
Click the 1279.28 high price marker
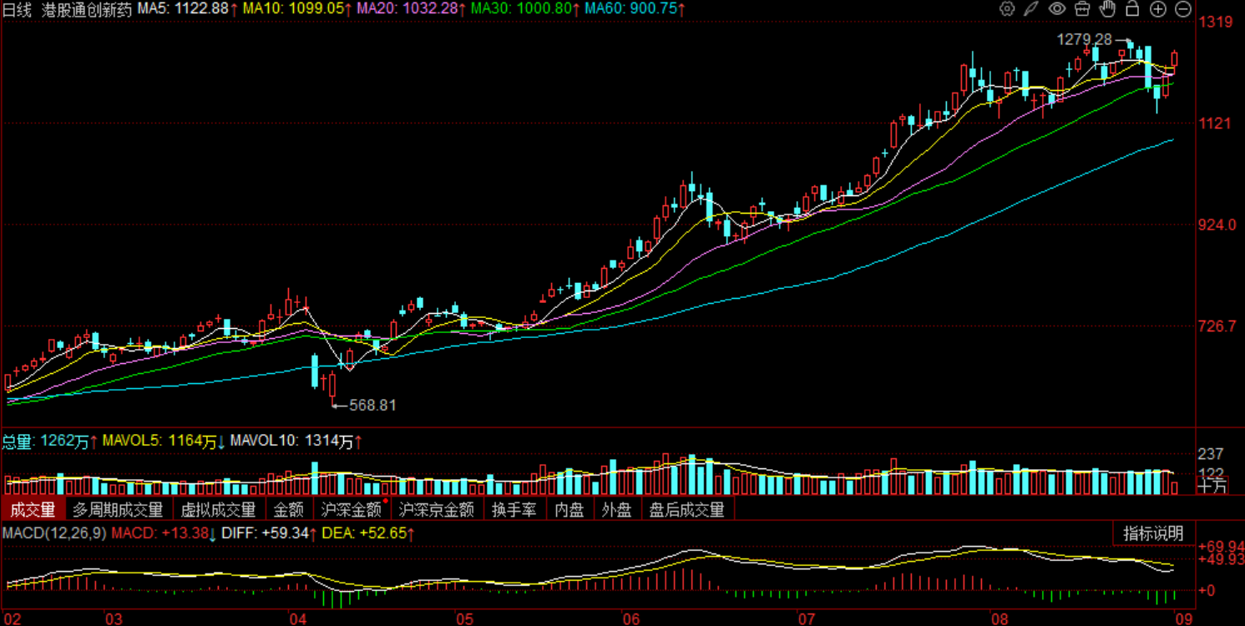pyautogui.click(x=1084, y=39)
